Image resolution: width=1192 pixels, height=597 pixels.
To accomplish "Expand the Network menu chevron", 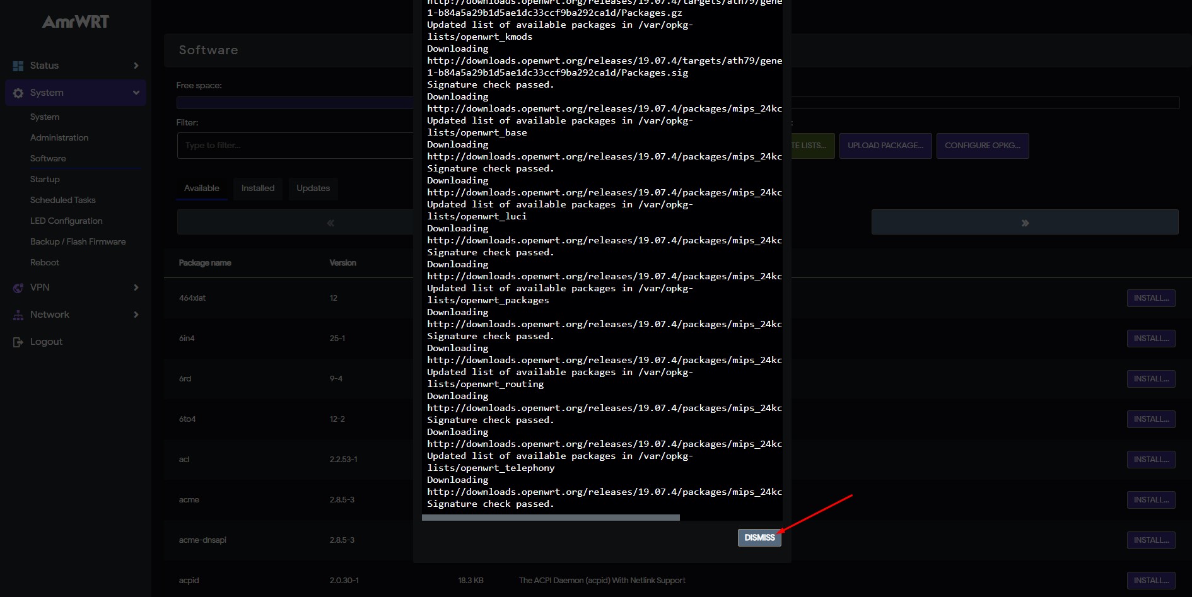I will [136, 315].
